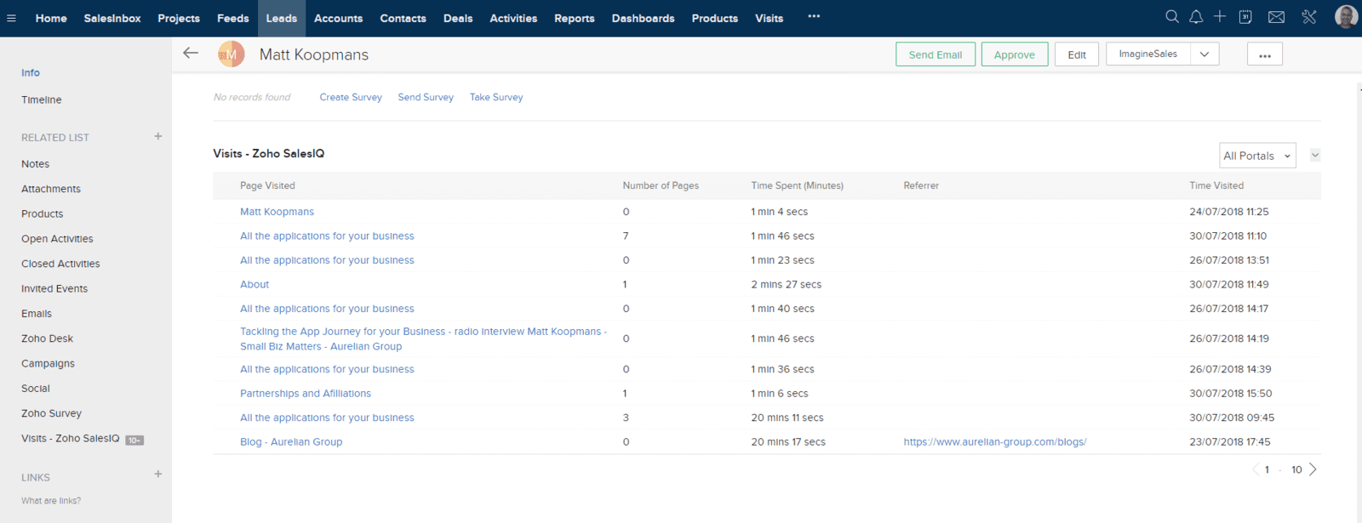Click the Send Email button
Image resolution: width=1362 pixels, height=523 pixels.
tap(936, 54)
